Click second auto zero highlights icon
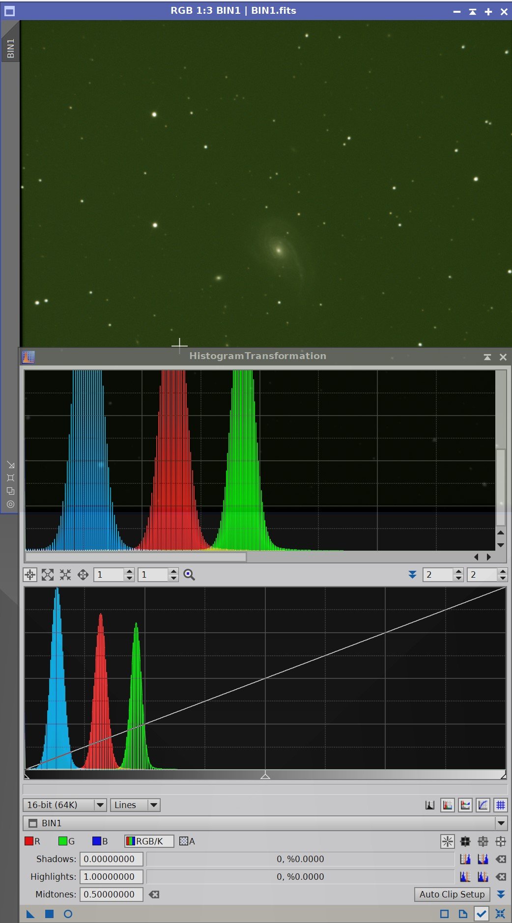The height and width of the screenshot is (923, 512). pos(483,877)
